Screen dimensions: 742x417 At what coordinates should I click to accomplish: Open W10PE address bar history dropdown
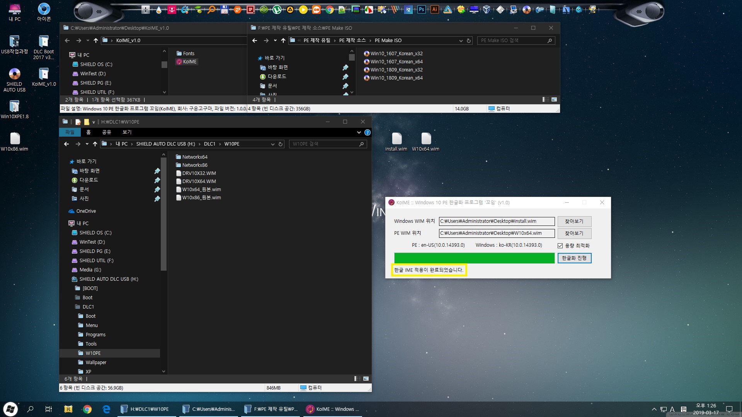click(x=273, y=144)
